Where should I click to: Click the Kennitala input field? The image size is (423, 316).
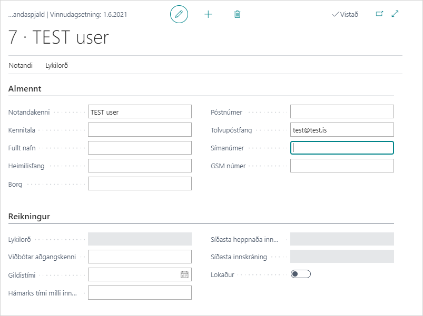coord(140,130)
